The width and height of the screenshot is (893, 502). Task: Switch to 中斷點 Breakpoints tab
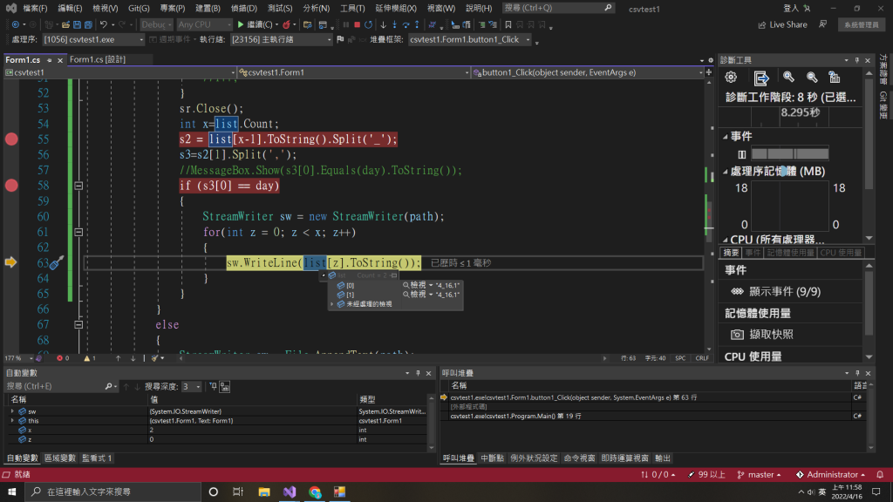pyautogui.click(x=492, y=458)
